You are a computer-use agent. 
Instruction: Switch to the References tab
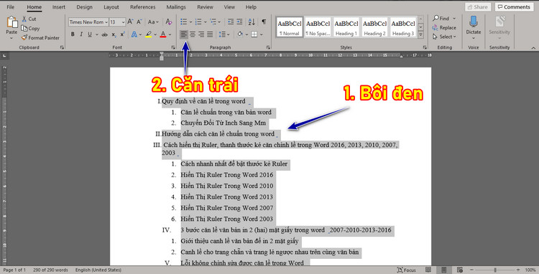point(143,7)
